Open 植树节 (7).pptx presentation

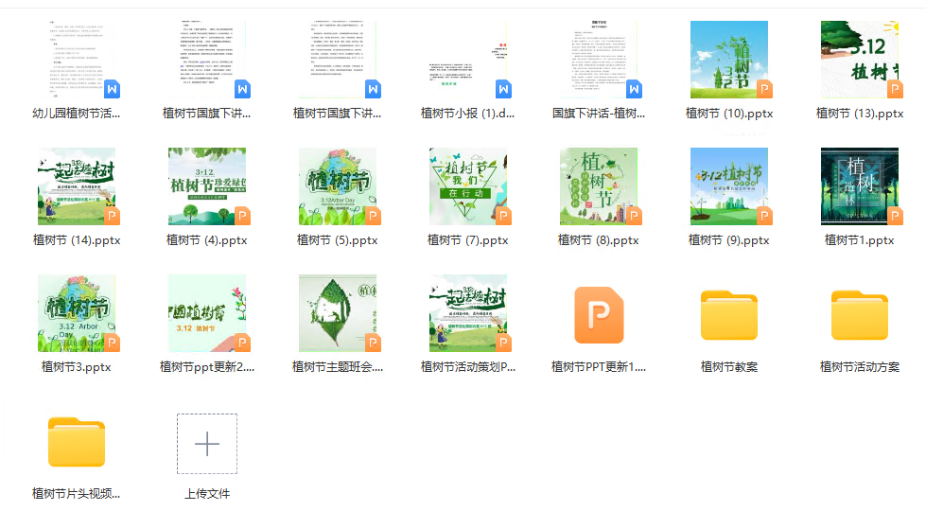(467, 186)
